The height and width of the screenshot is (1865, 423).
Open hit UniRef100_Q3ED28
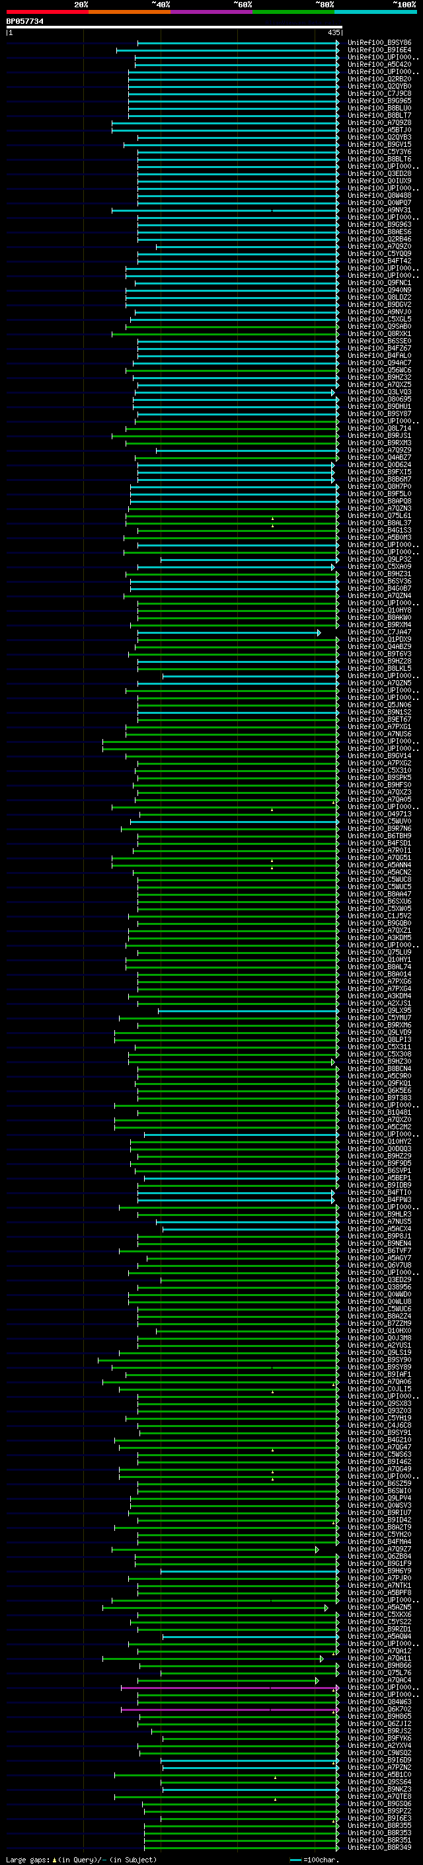[x=379, y=174]
